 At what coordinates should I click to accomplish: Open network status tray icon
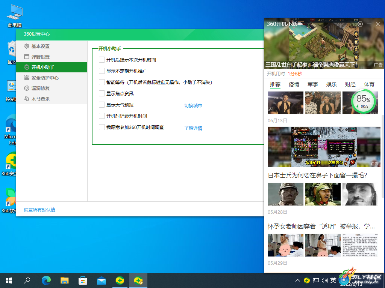pyautogui.click(x=316, y=280)
